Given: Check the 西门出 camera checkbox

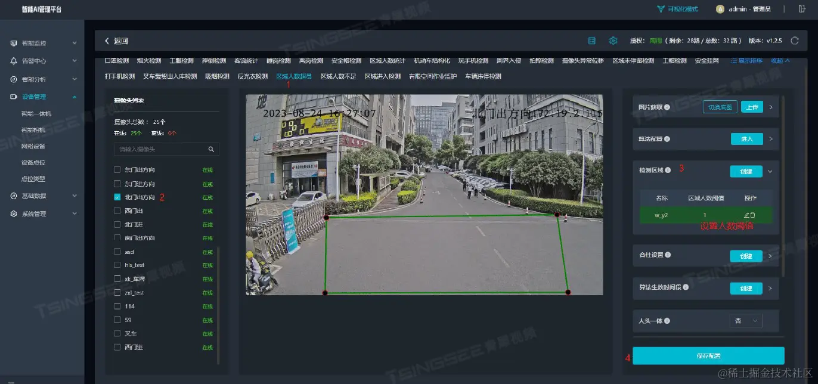Looking at the screenshot, I should click(117, 211).
